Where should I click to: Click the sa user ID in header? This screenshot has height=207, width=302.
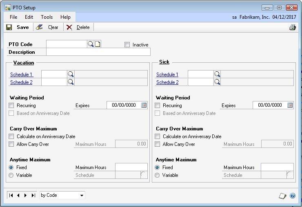click(234, 17)
